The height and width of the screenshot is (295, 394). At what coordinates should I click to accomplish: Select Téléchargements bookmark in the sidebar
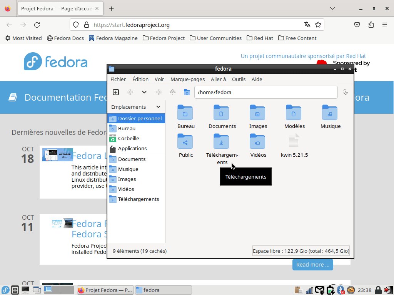pos(136,199)
